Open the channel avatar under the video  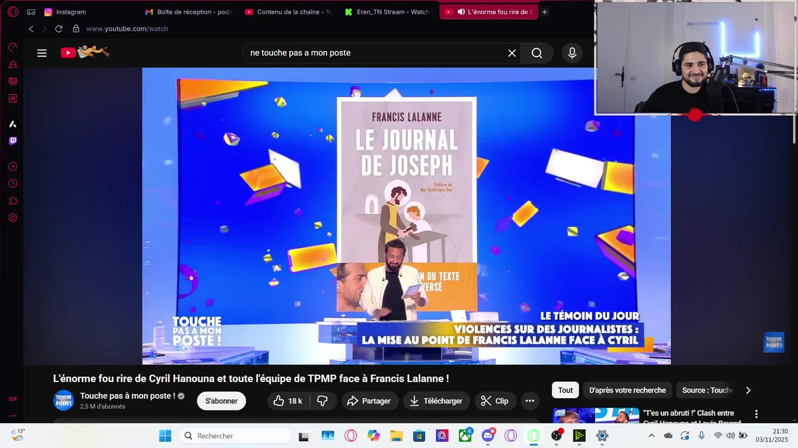(64, 400)
